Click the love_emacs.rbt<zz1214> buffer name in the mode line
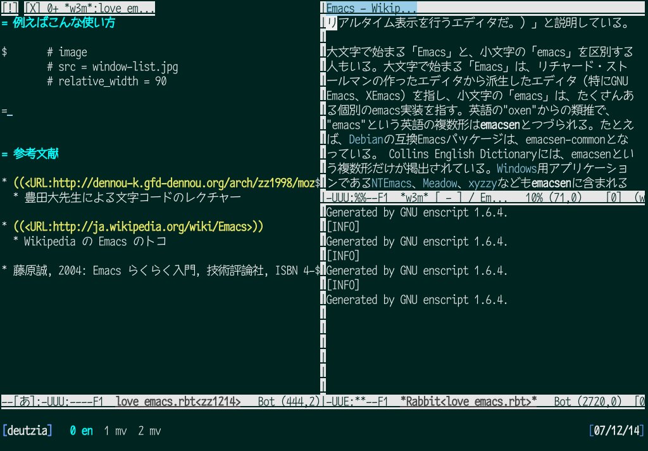This screenshot has height=451, width=648. pos(178,402)
